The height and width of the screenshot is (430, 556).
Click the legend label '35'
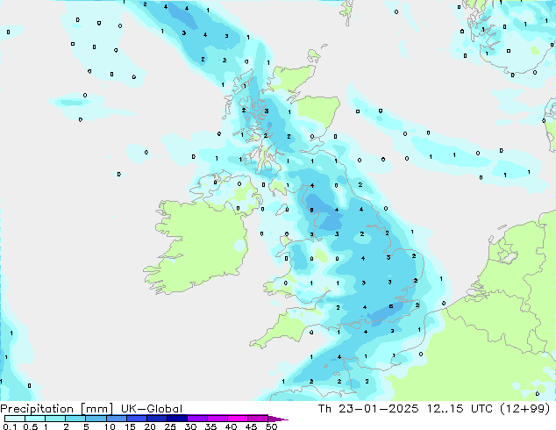pos(210,426)
